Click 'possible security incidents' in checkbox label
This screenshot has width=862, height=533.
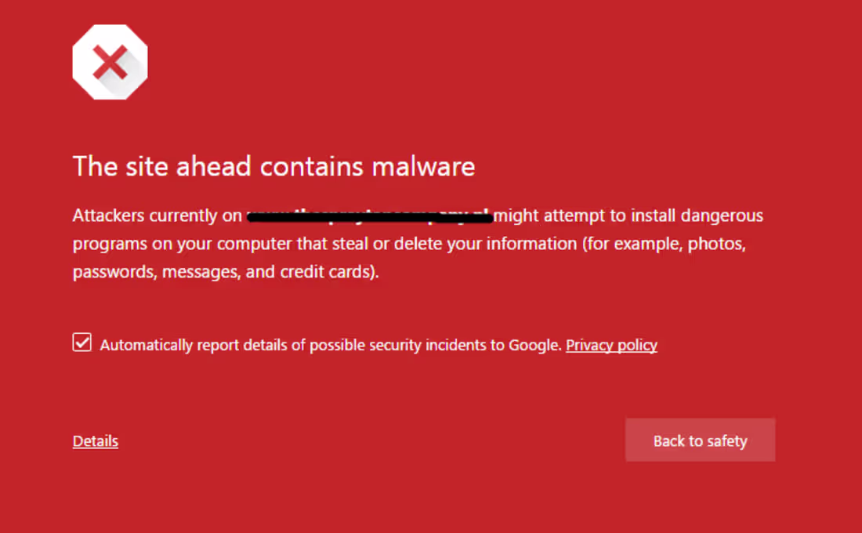click(398, 345)
